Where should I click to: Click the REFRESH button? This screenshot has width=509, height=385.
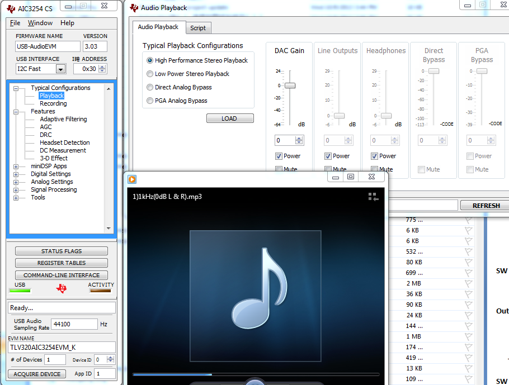pyautogui.click(x=486, y=206)
